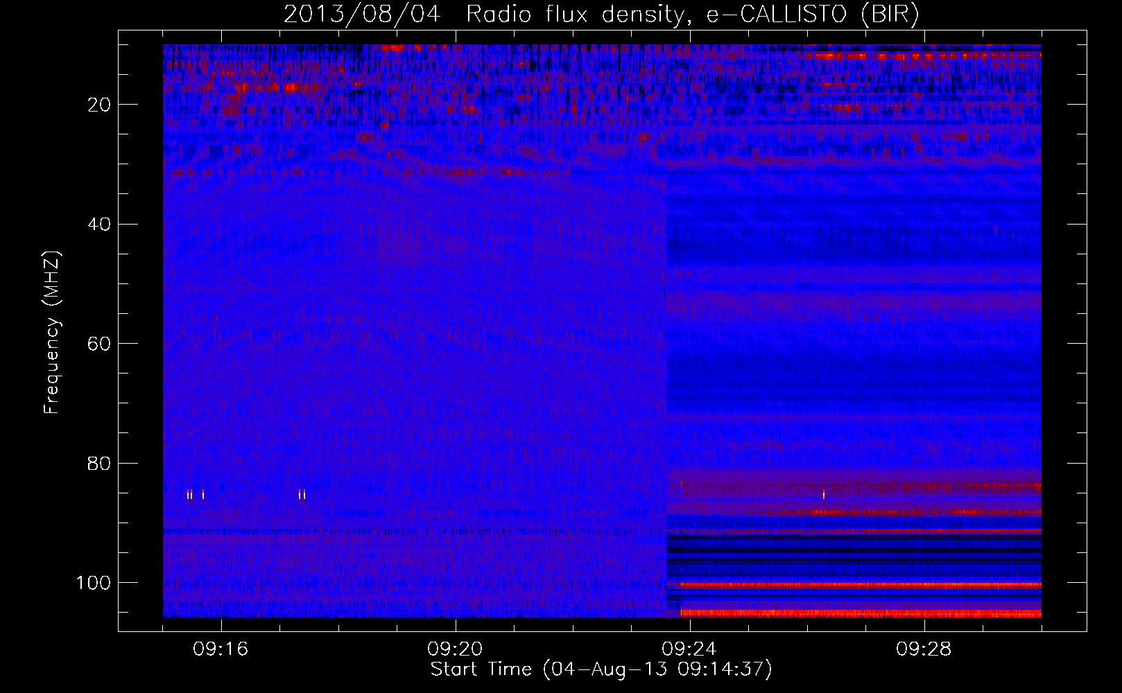
Task: Click the "Start Time (04-Aug-13 09:14:37)" axis label
Action: tap(601, 669)
